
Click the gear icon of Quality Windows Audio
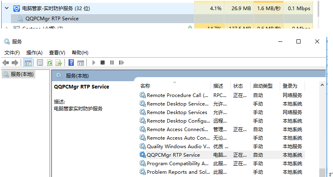click(142, 146)
